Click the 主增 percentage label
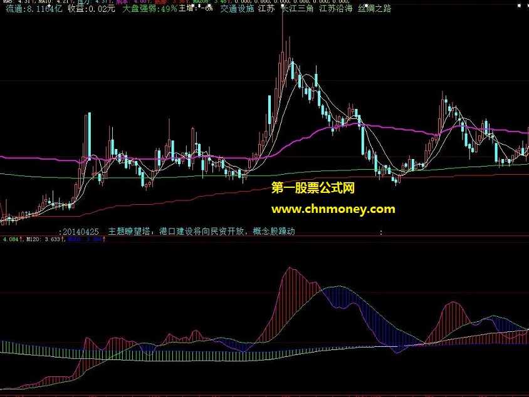The height and width of the screenshot is (397, 529). pos(196,8)
